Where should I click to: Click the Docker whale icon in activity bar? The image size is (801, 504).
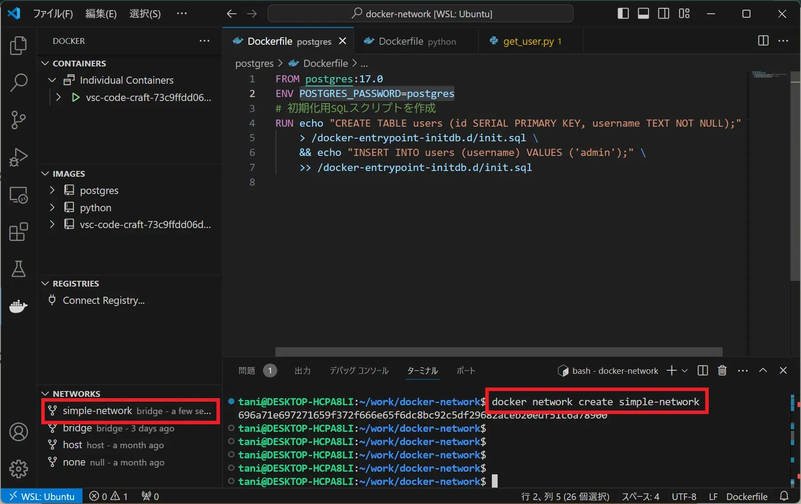point(18,306)
